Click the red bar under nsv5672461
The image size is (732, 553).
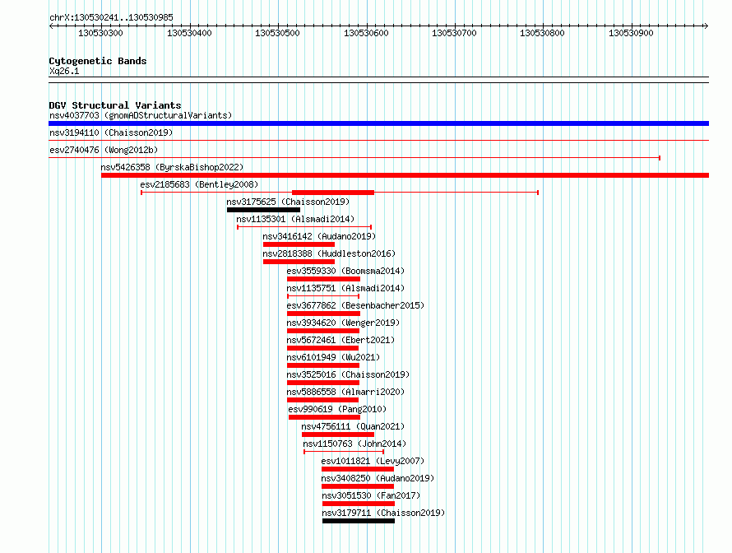[322, 348]
